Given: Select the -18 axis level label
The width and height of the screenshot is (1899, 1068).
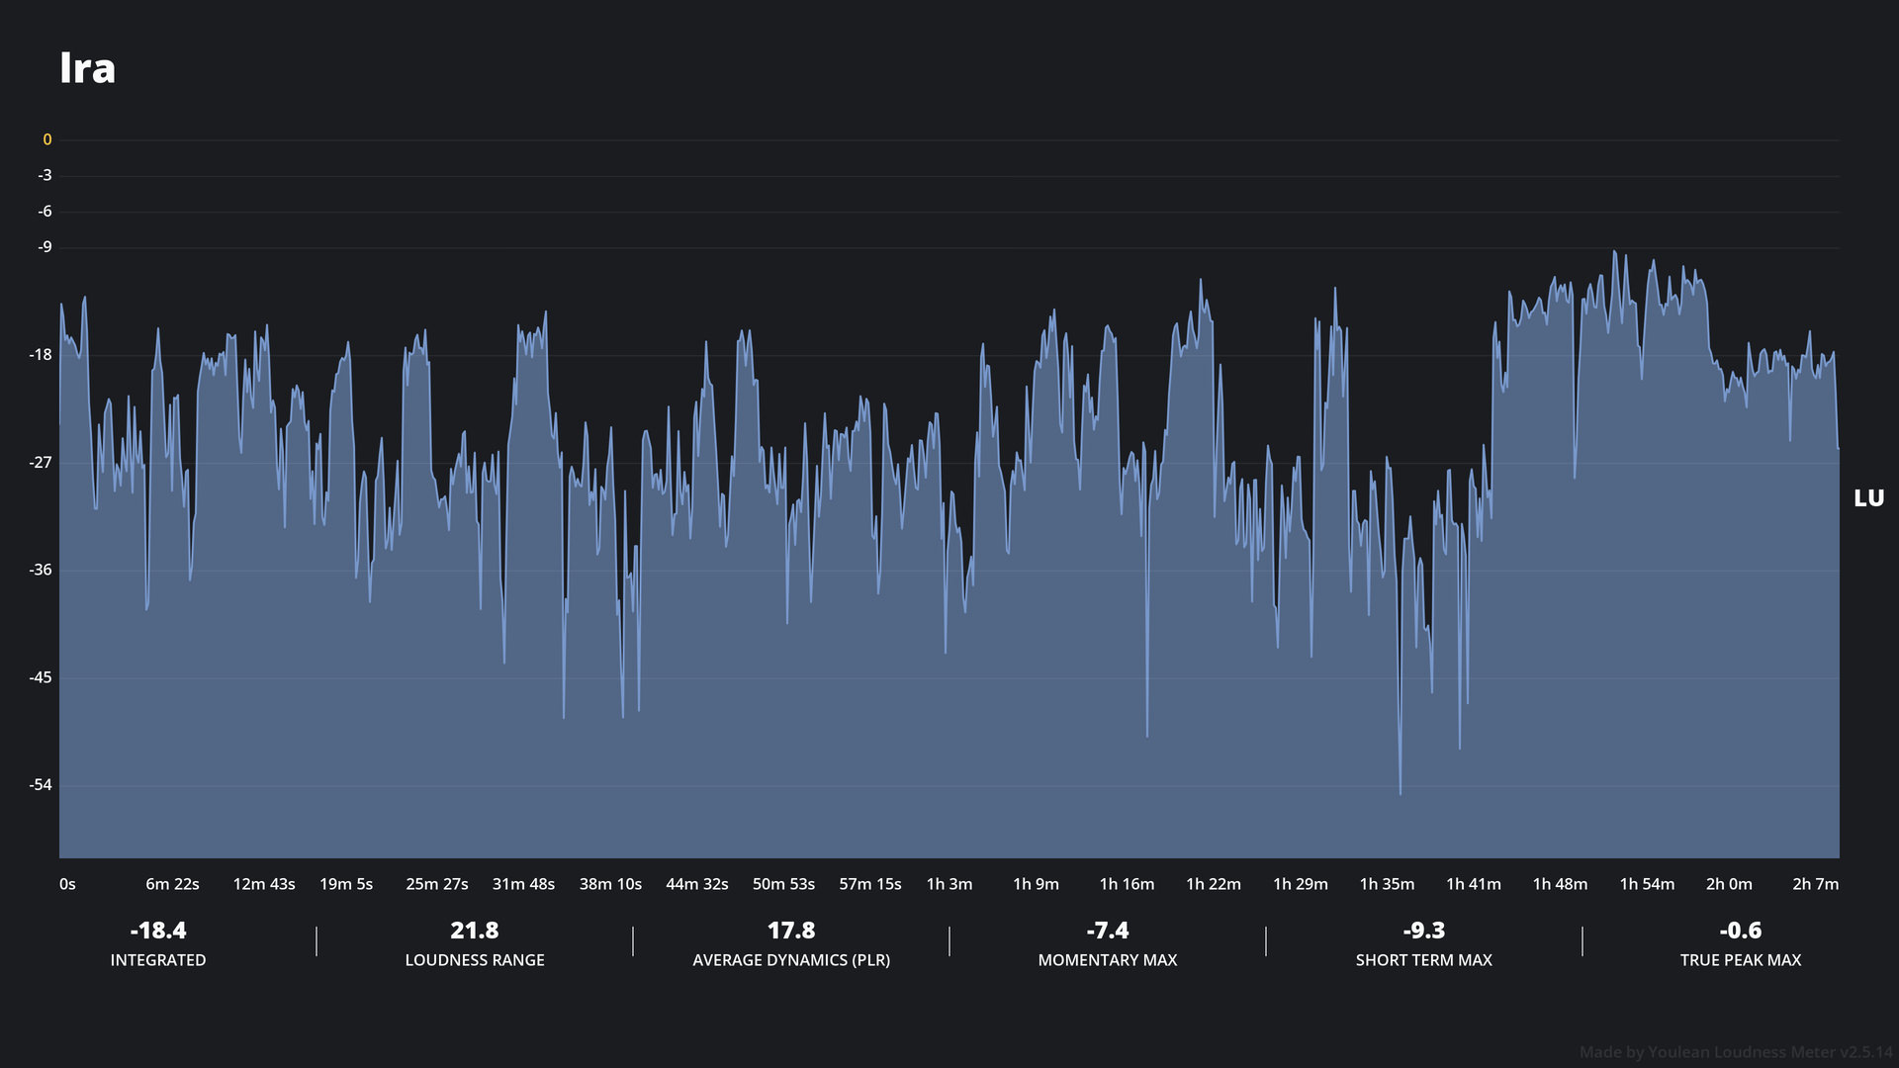Looking at the screenshot, I should tap(41, 355).
